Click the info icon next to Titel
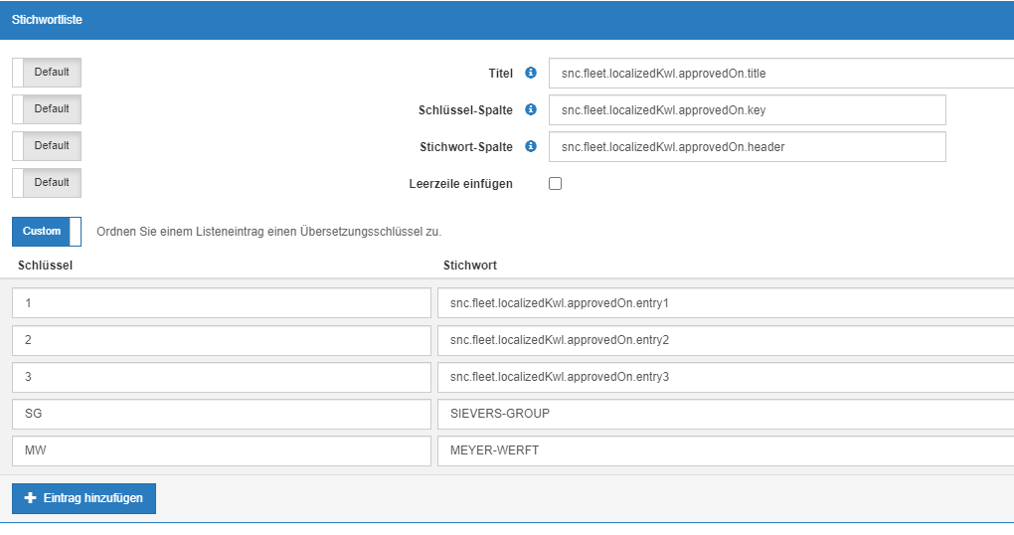1014x535 pixels. coord(531,73)
